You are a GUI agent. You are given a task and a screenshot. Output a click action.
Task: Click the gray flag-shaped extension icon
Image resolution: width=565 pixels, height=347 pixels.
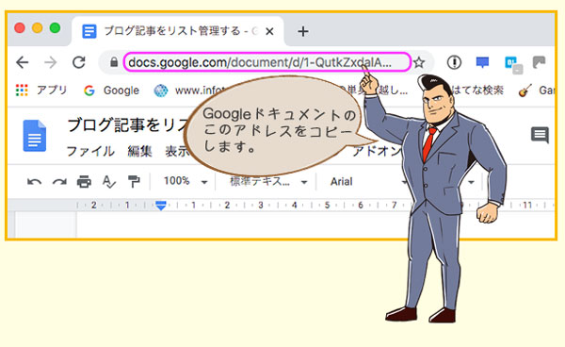[x=539, y=62]
